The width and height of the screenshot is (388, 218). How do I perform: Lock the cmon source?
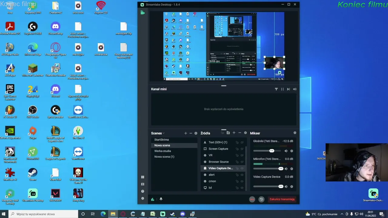237,181
